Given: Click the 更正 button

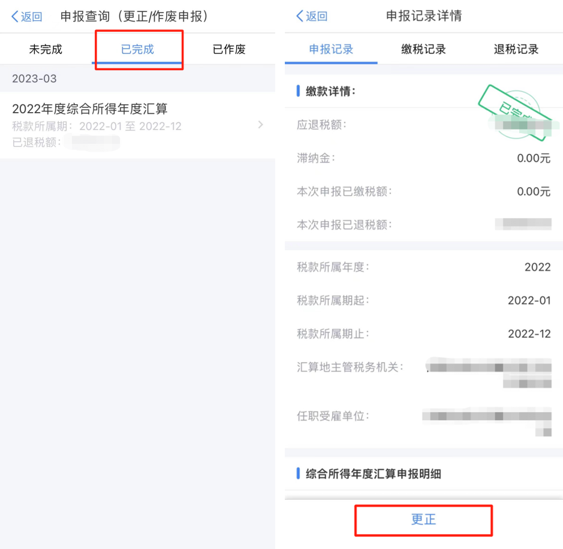Looking at the screenshot, I should [423, 520].
